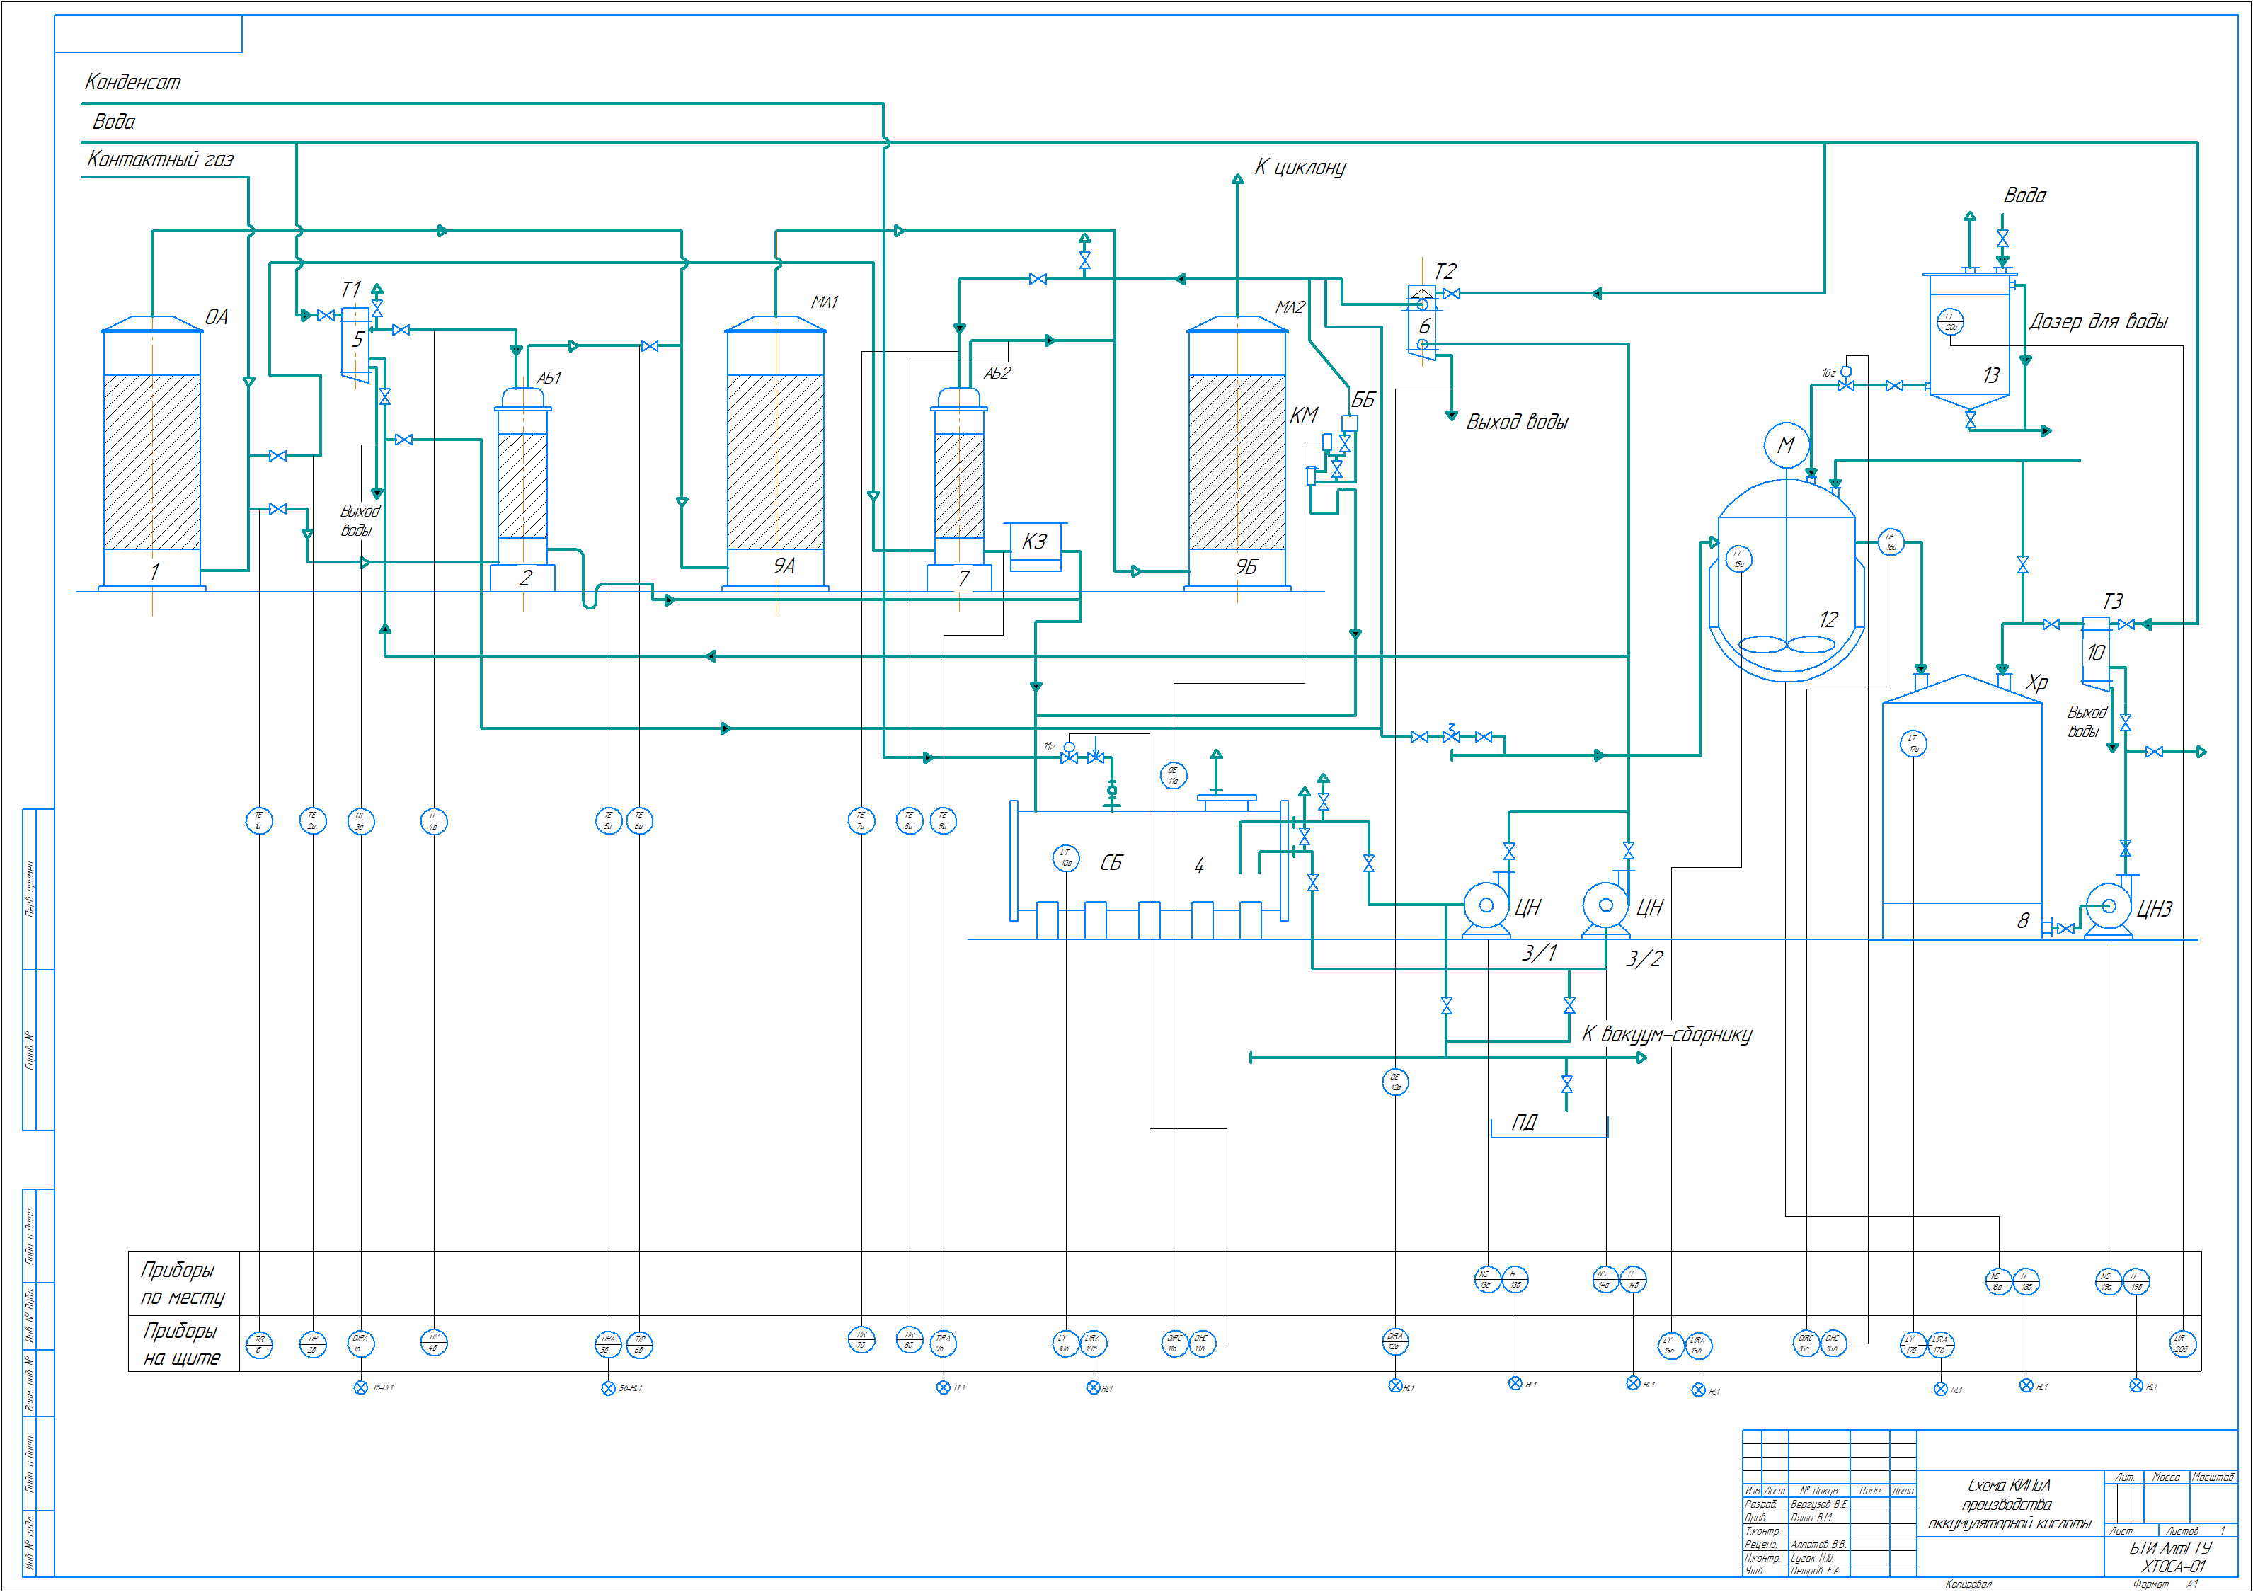Click the LT 17а level sensor in tank 8
This screenshot has height=1592, width=2253.
pyautogui.click(x=1913, y=743)
